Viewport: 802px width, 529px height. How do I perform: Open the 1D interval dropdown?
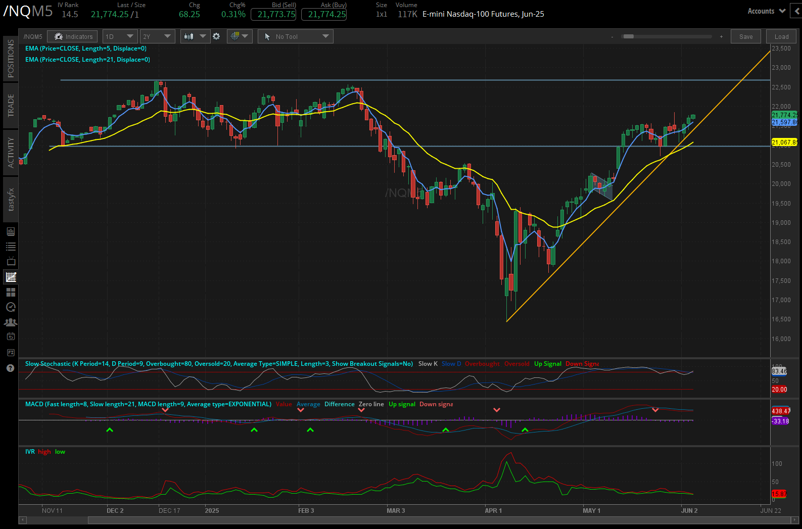tap(120, 36)
